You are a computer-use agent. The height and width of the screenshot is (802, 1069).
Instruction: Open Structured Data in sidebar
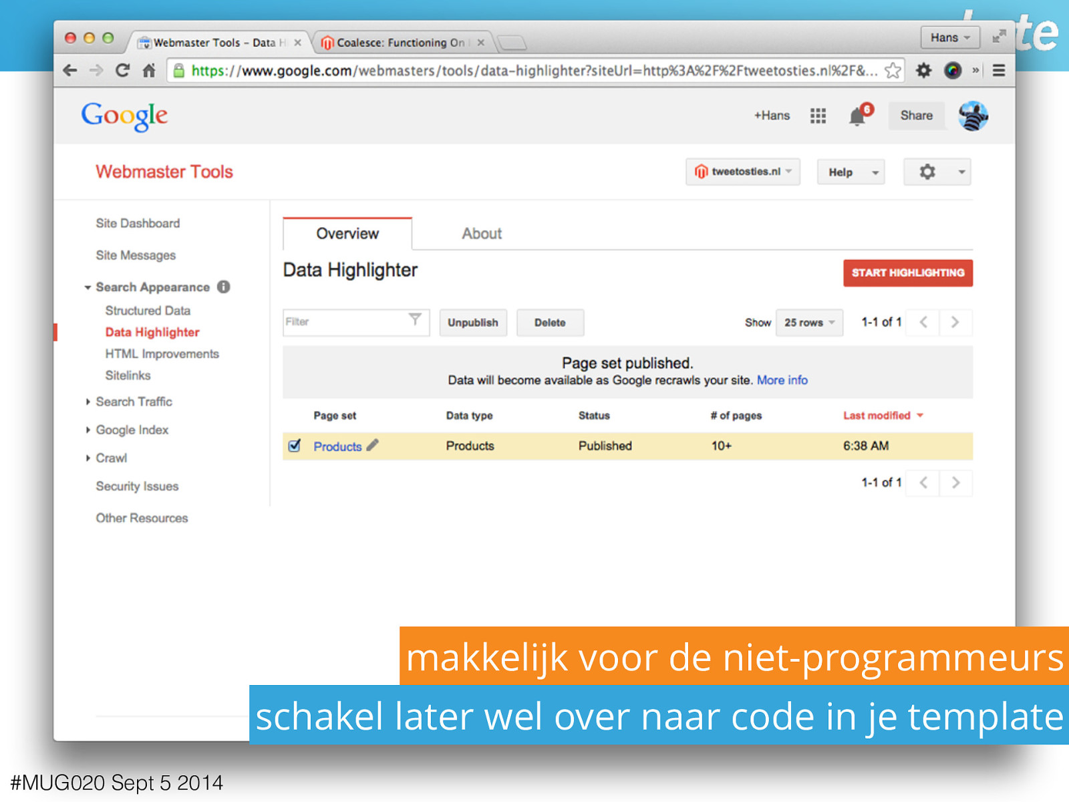[x=148, y=311]
